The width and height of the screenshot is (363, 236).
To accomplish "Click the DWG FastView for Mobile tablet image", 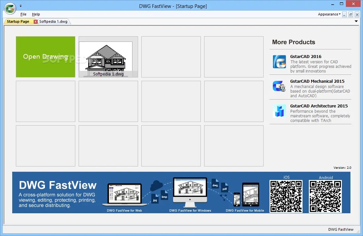I will coord(250,194).
